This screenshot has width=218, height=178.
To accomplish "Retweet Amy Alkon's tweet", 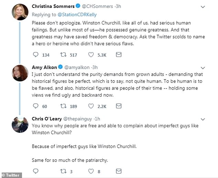I will point(63,106).
